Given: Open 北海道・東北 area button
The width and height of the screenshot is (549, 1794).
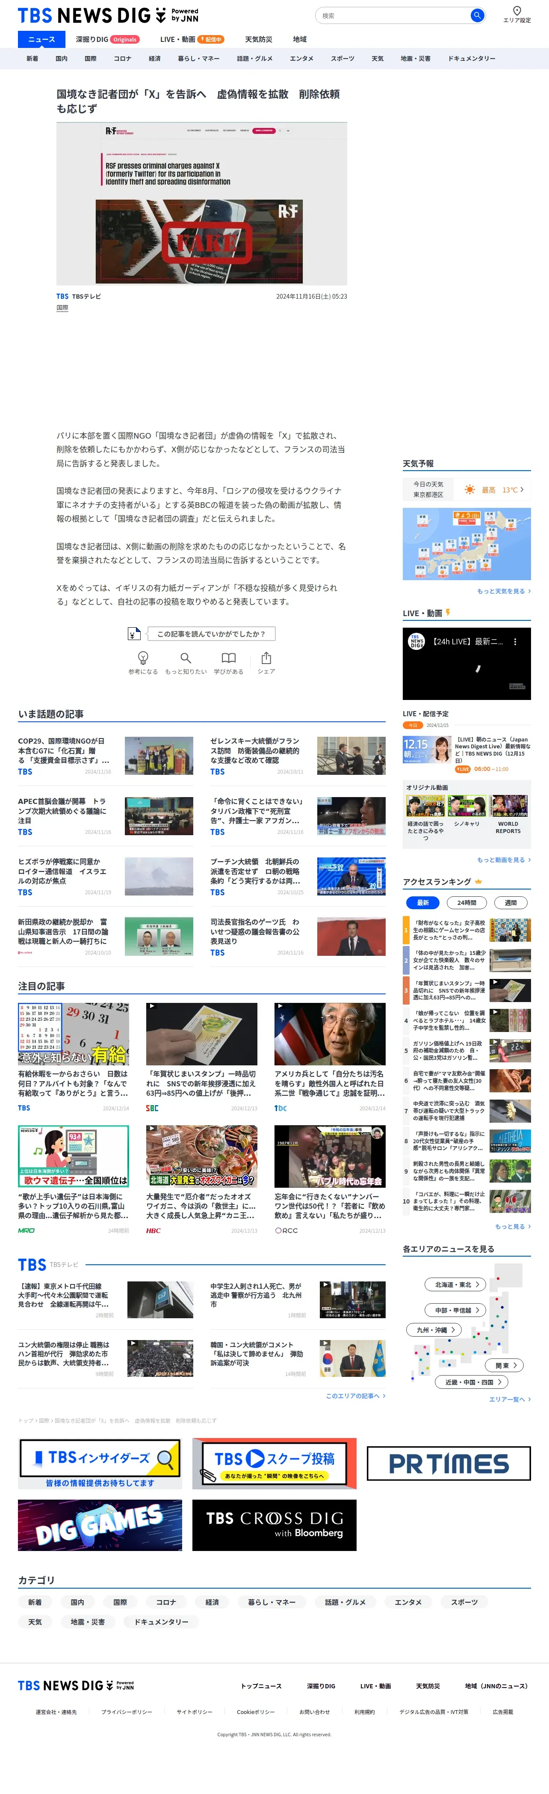Looking at the screenshot, I should coord(457,1285).
